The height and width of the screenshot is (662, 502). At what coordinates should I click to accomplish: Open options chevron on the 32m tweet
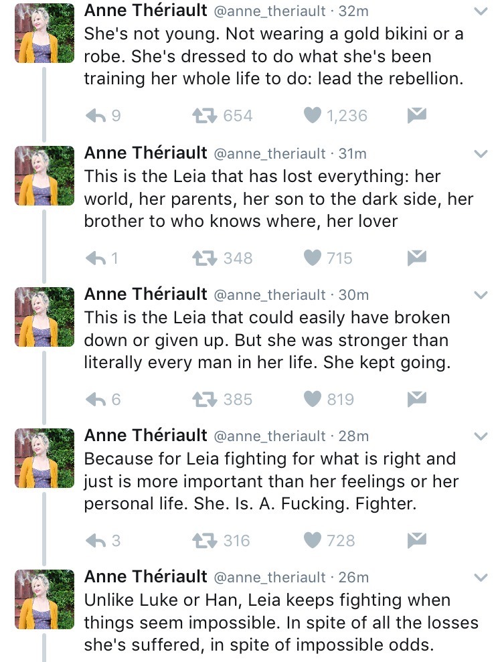pos(481,12)
